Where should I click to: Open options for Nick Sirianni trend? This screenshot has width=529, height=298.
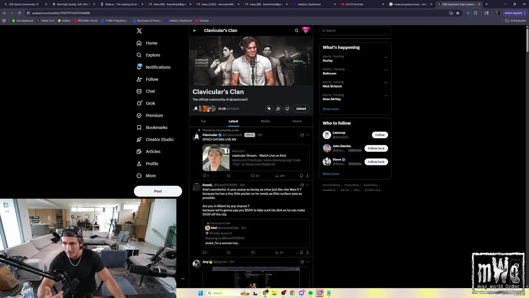386,83
